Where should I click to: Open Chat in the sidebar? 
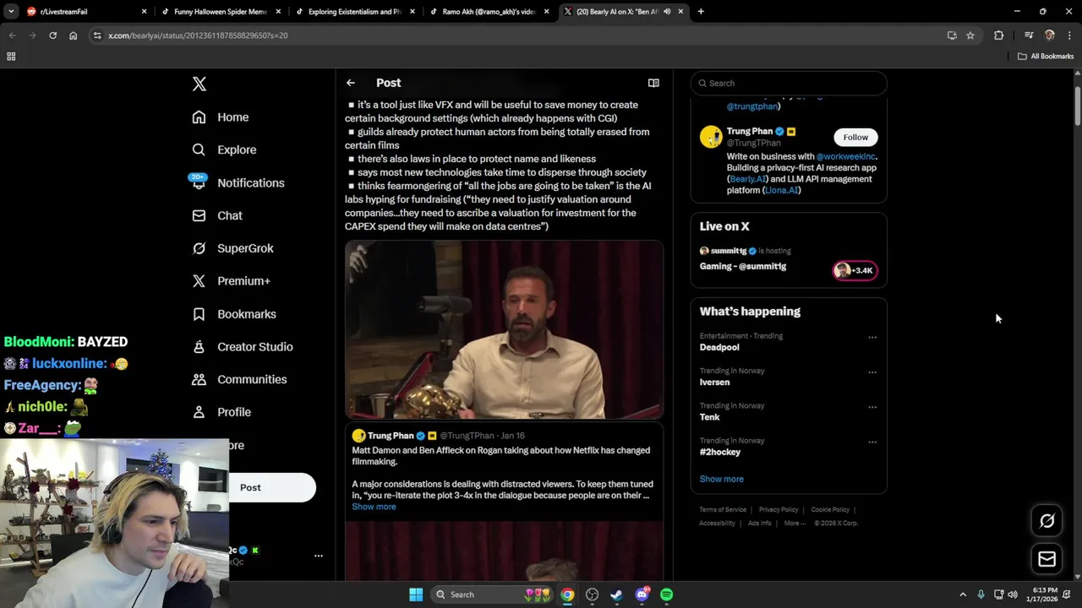[x=217, y=215]
